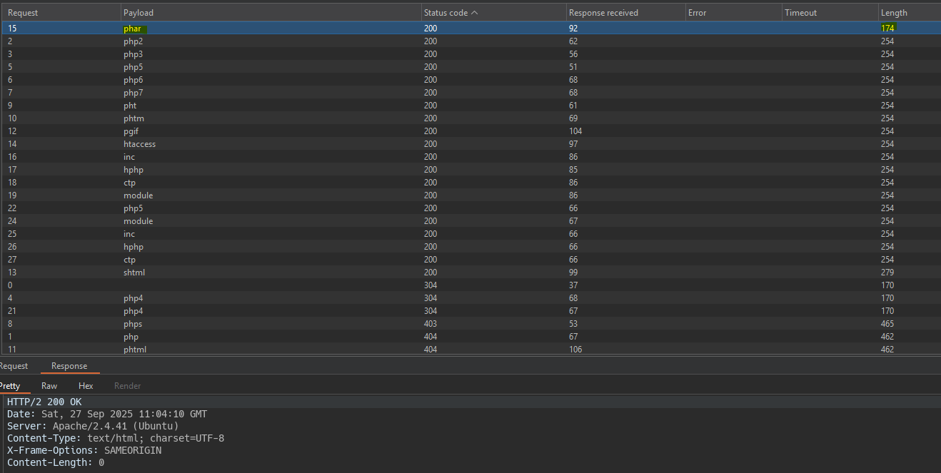
Task: Click the Length column header
Action: (x=894, y=13)
